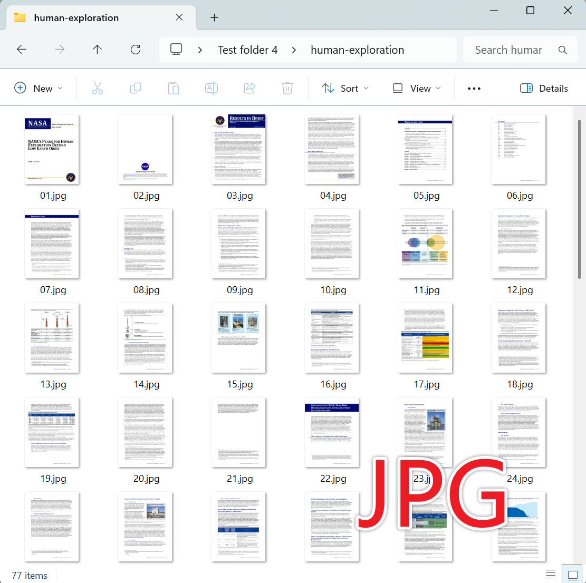The width and height of the screenshot is (586, 583).
Task: Refresh the current folder view
Action: pos(136,50)
